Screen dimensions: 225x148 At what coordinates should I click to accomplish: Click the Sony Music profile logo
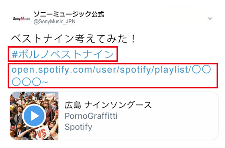click(x=21, y=19)
